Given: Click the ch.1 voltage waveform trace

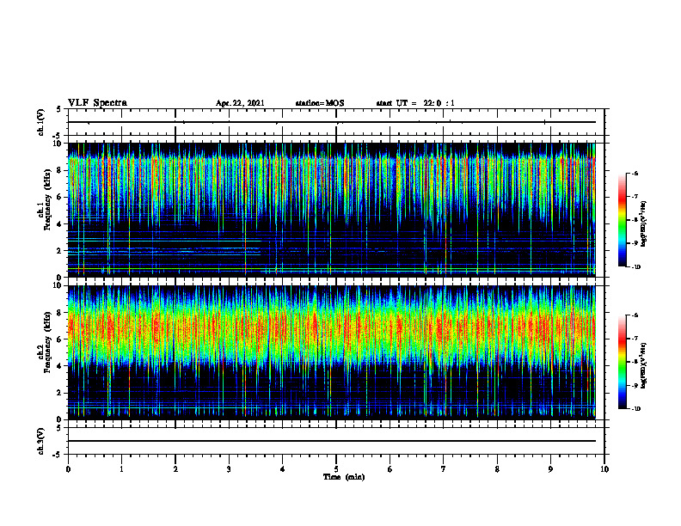Looking at the screenshot, I should click(332, 122).
